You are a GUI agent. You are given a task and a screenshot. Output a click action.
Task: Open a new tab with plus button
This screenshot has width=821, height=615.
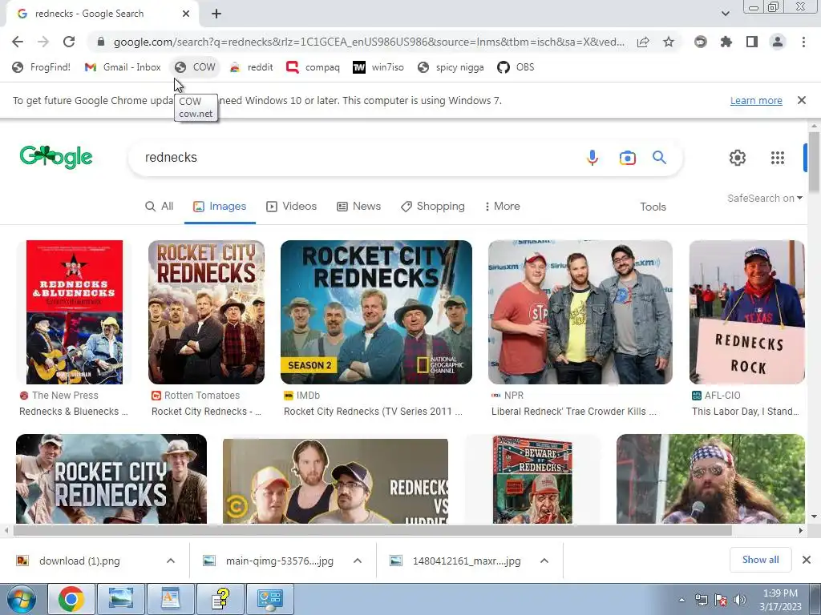click(x=216, y=14)
